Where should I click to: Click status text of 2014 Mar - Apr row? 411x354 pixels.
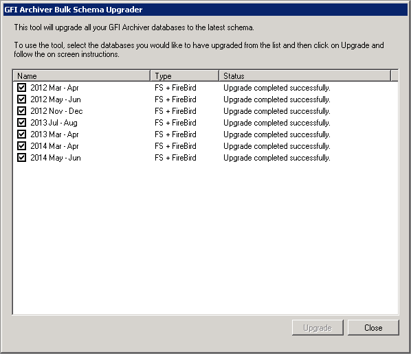pos(277,146)
